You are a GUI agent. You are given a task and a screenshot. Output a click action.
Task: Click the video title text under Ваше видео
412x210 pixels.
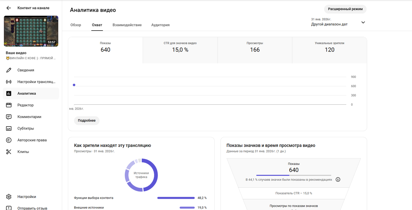click(31, 58)
